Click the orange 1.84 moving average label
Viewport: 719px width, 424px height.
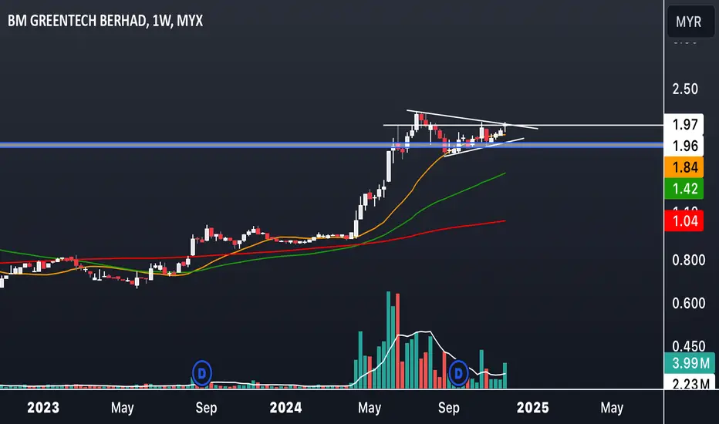coord(684,167)
